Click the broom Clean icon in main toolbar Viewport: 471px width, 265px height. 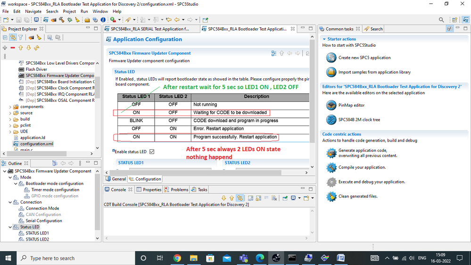click(77, 20)
